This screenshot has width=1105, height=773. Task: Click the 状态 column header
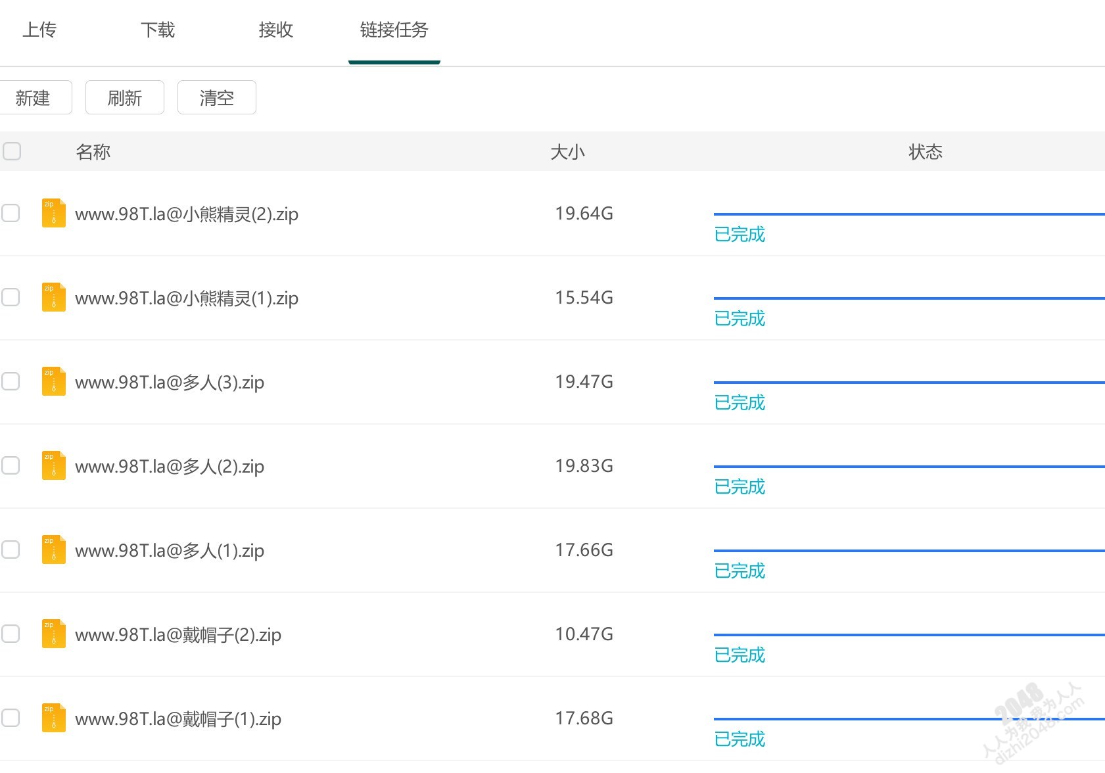coord(926,152)
